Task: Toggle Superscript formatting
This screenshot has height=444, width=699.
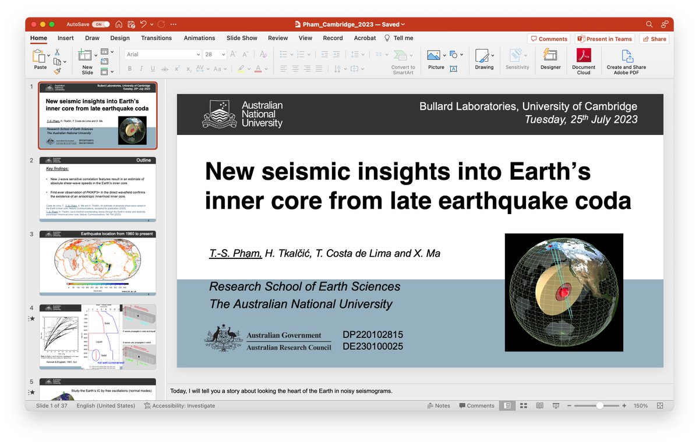Action: [178, 69]
